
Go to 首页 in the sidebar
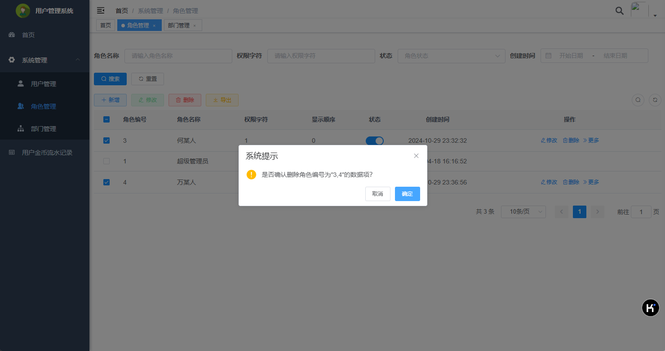(45, 35)
